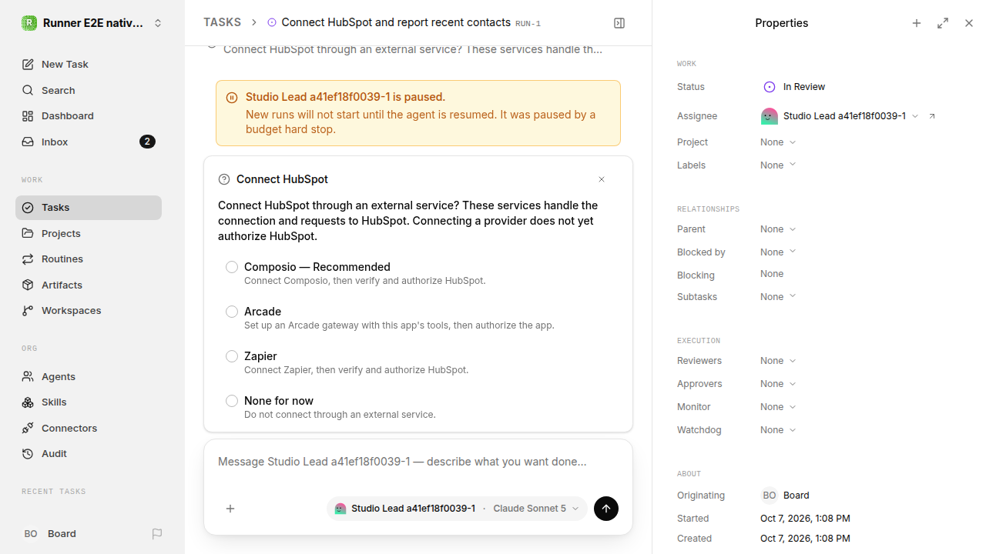This screenshot has height=554, width=986.
Task: Open the Labels None dropdown
Action: 778,165
